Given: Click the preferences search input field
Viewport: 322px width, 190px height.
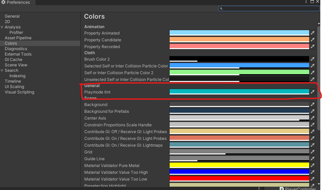Looking at the screenshot, I should (269, 8).
